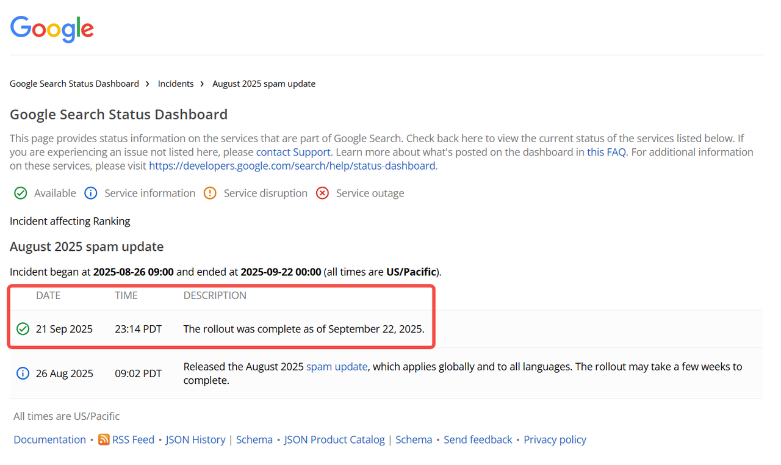Open the JSON History link
This screenshot has height=465, width=781.
coord(195,439)
